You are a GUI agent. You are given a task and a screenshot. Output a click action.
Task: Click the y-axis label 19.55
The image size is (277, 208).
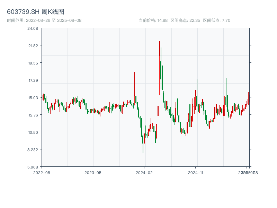pyautogui.click(x=33, y=63)
